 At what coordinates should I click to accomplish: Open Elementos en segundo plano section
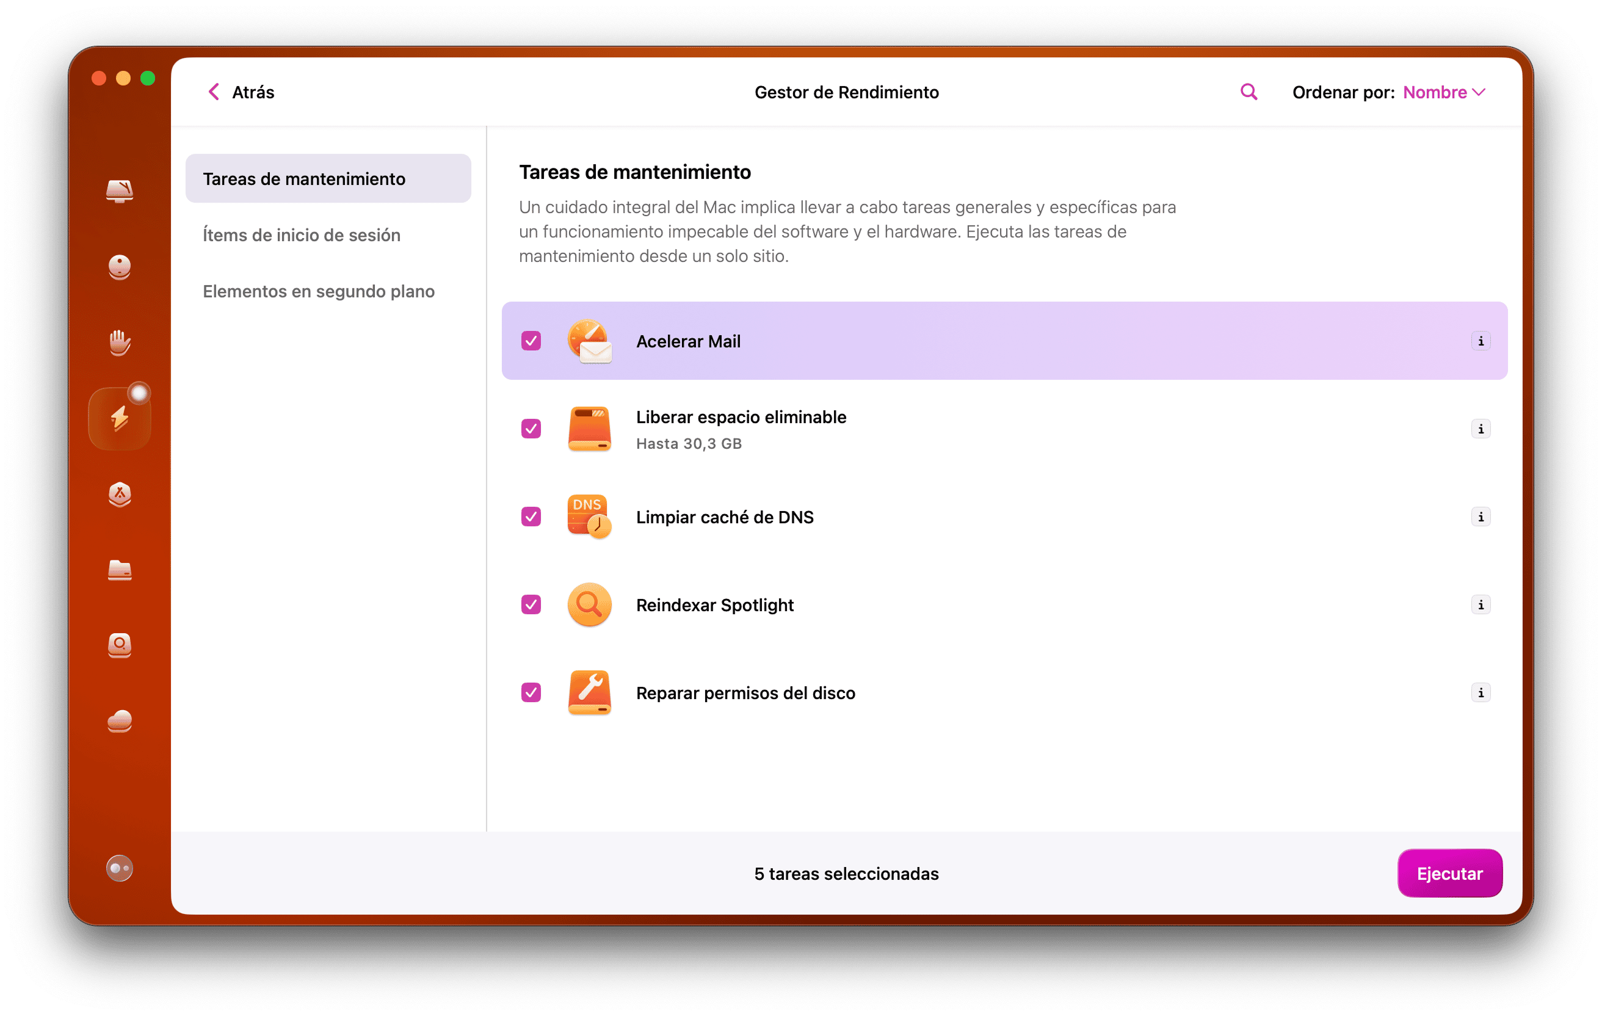point(319,291)
